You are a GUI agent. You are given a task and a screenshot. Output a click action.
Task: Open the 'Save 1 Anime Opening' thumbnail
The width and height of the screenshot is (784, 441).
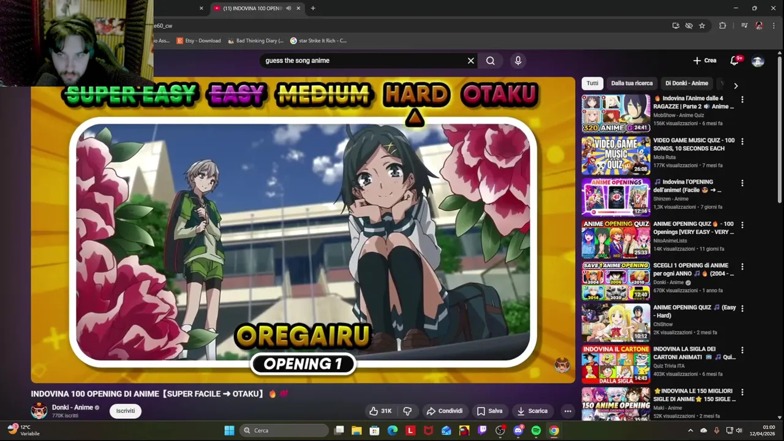616,281
